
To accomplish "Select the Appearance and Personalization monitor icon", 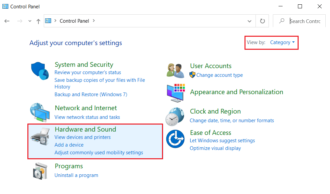I will tap(175, 92).
